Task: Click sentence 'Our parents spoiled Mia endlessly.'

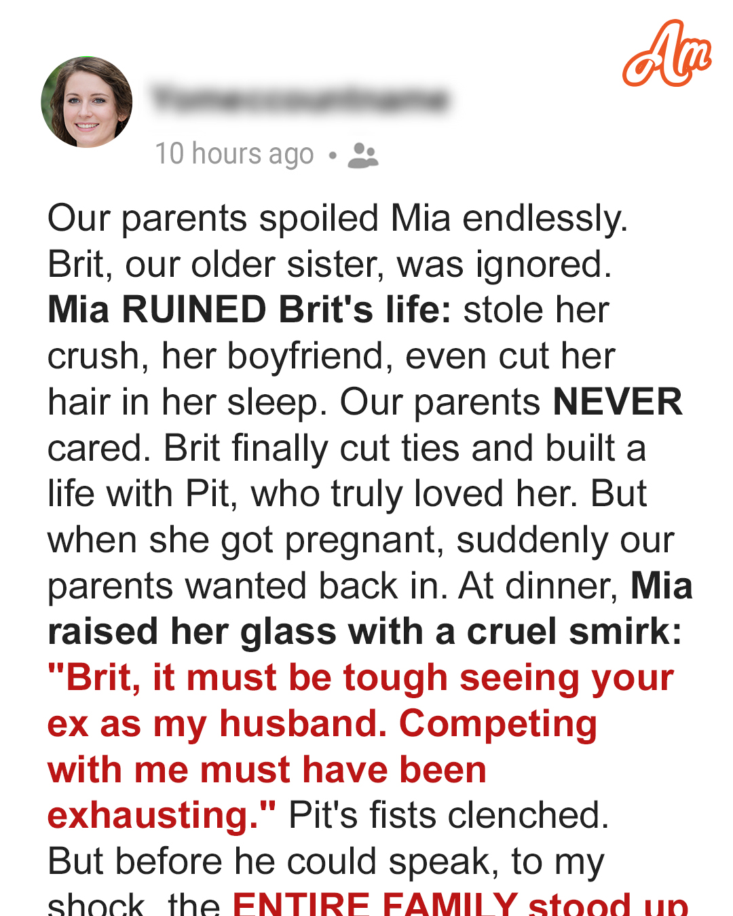Action: coord(338,220)
